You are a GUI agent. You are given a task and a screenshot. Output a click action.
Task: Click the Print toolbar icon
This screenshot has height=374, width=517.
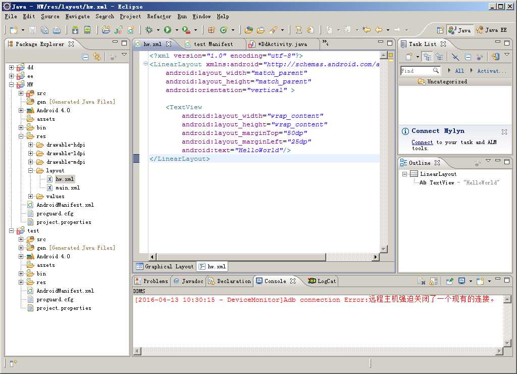click(x=57, y=30)
